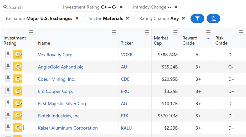Remove the Sector Materials filter
This screenshot has height=137, width=246.
(127, 18)
